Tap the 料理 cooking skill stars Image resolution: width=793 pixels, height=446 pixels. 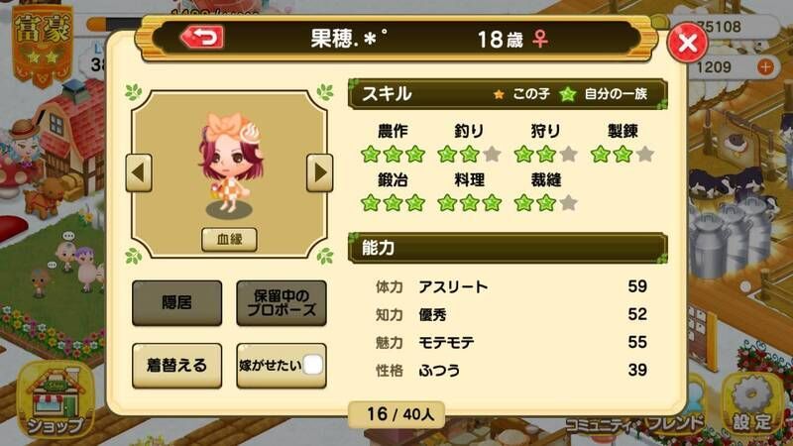click(x=469, y=203)
